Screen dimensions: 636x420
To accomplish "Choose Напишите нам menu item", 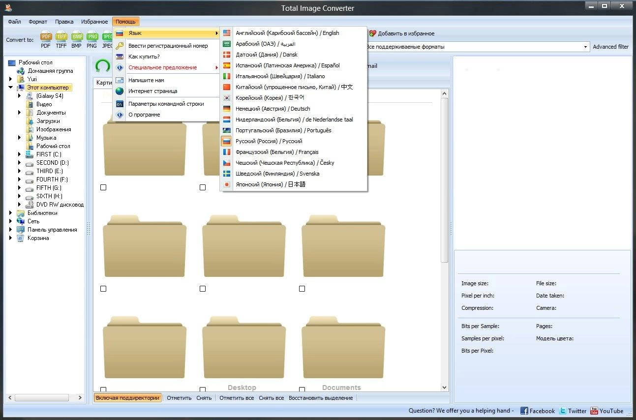I will (166, 80).
